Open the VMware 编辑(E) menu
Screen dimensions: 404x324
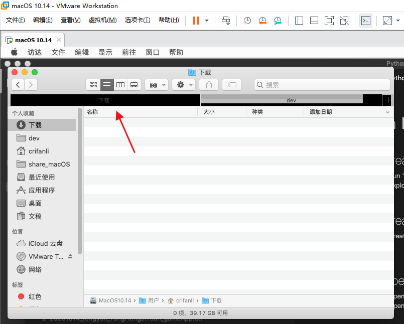point(43,20)
